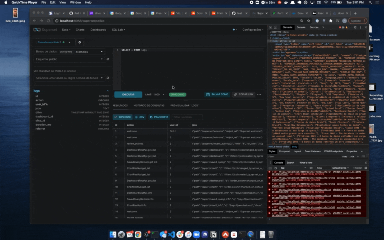Open Visual Studio Code from the dock
Image resolution: width=384 pixels, height=240 pixels.
[x=172, y=235]
